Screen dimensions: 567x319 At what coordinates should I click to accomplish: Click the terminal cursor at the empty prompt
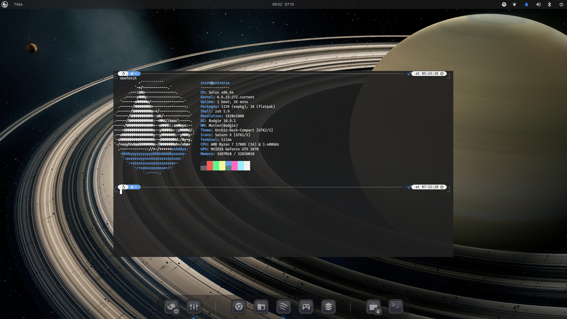click(x=121, y=192)
